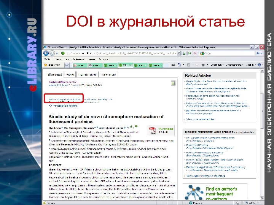Select the Abstract tab
The width and height of the screenshot is (274, 205).
click(x=55, y=75)
